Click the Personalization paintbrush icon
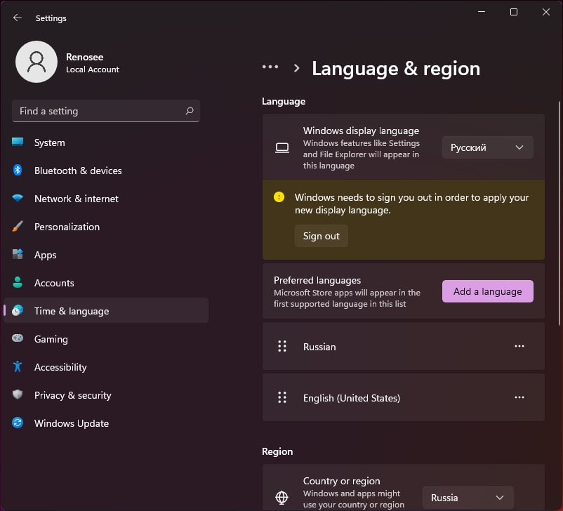This screenshot has width=563, height=511. 18,226
